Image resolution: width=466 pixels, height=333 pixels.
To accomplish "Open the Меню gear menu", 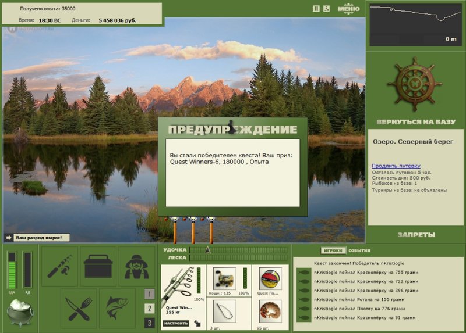I will (348, 8).
